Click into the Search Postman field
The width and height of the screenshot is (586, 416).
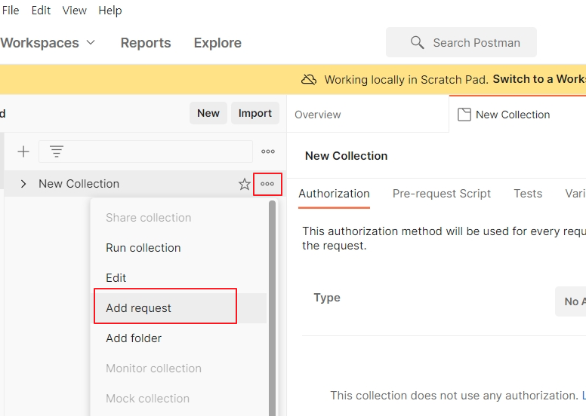tap(461, 42)
